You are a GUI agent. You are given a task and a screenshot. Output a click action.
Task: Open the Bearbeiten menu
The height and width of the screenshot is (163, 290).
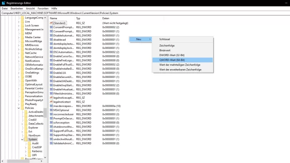tap(17, 8)
